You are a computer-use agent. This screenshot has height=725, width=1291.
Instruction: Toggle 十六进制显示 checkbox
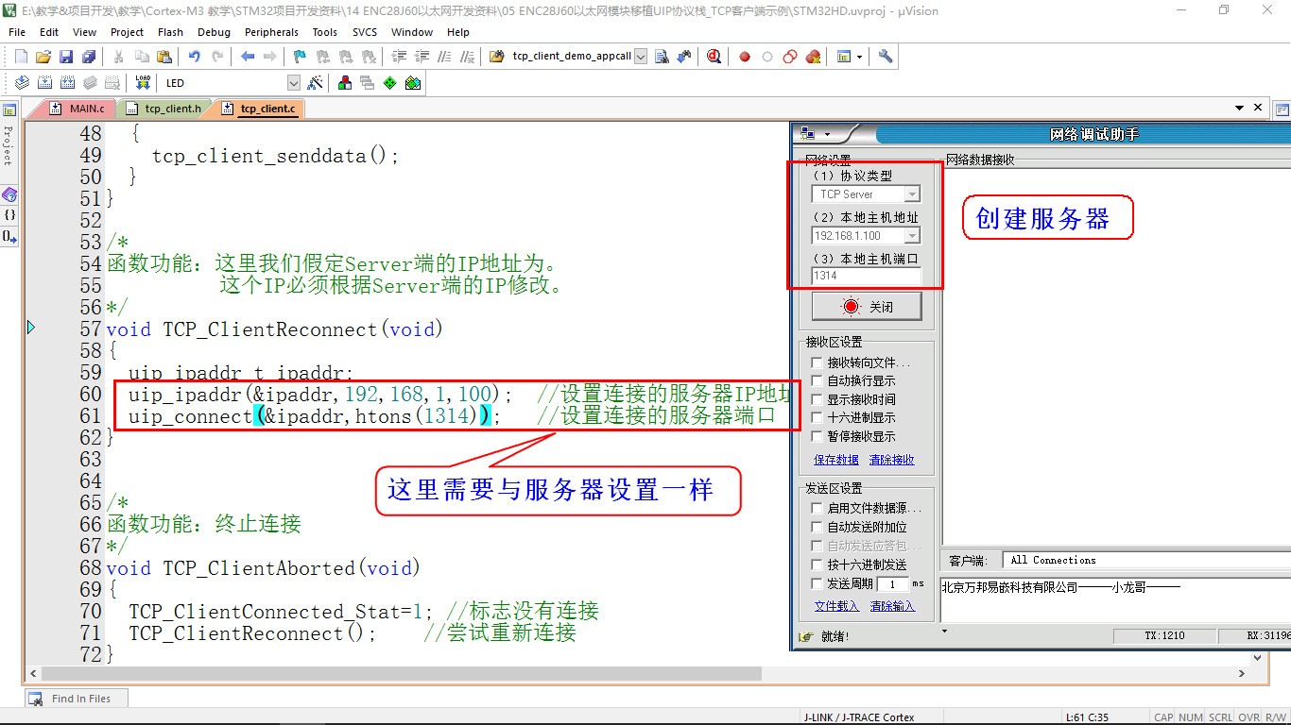tap(818, 417)
